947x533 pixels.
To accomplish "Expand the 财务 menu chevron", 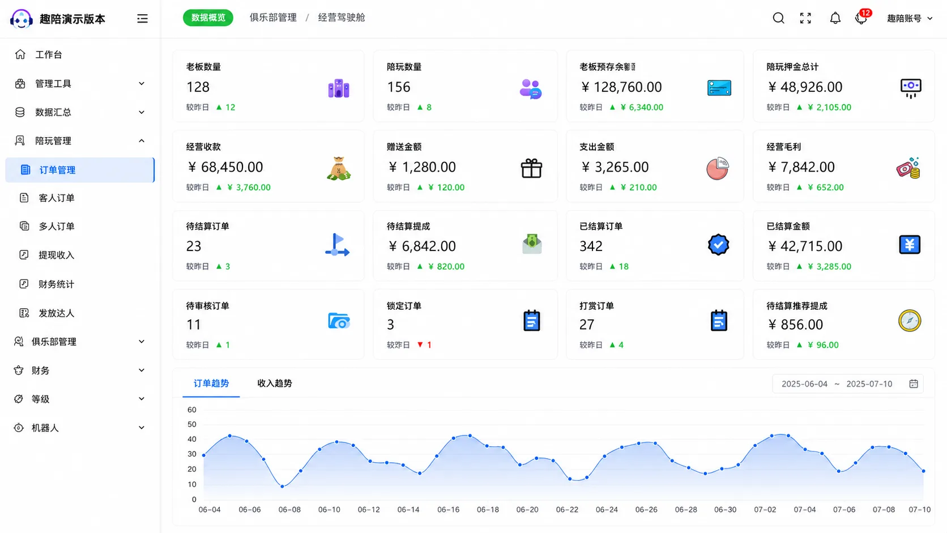I will (142, 370).
